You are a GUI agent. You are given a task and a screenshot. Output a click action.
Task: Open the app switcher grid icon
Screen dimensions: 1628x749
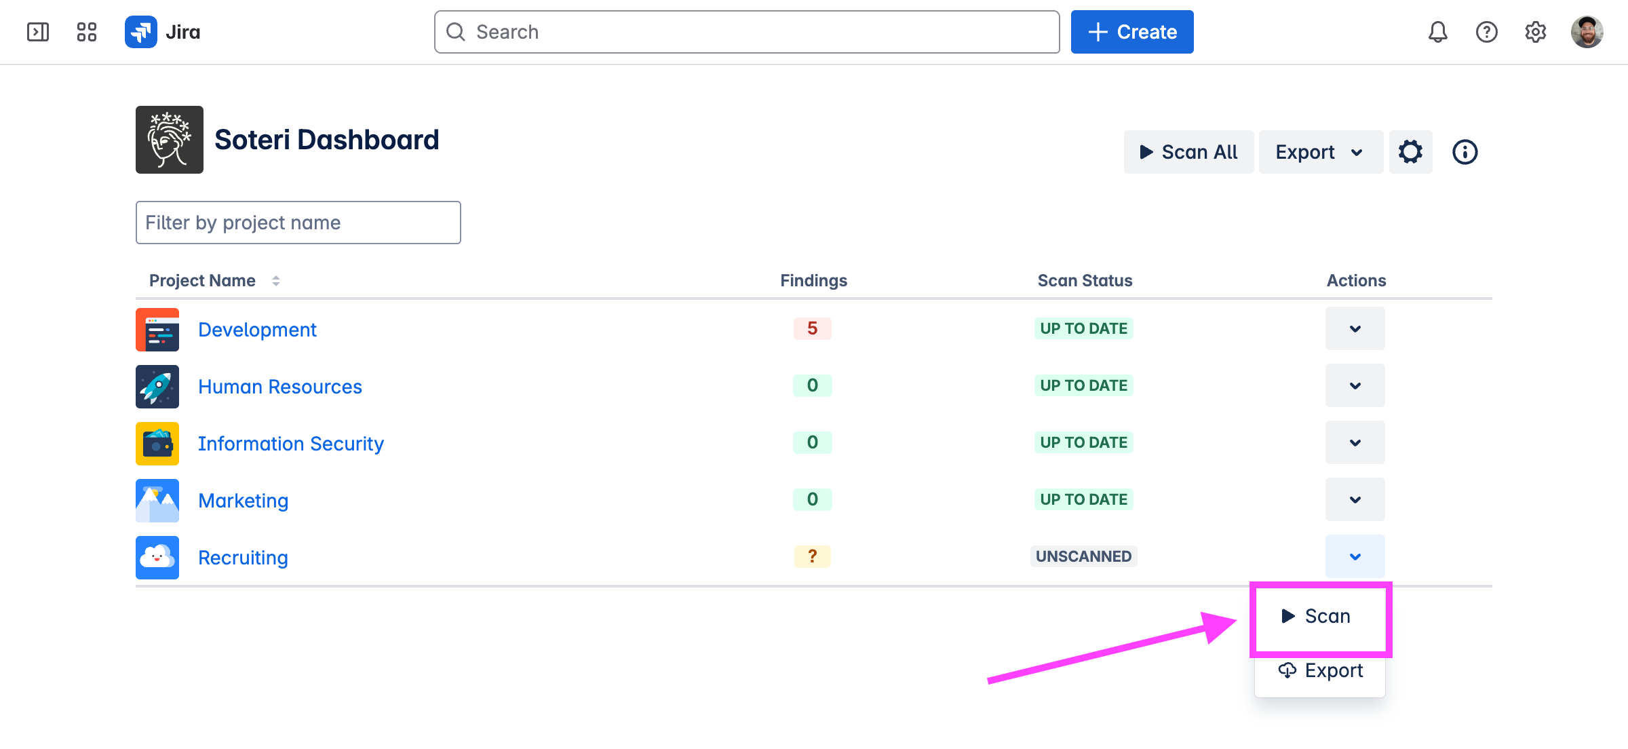[87, 32]
